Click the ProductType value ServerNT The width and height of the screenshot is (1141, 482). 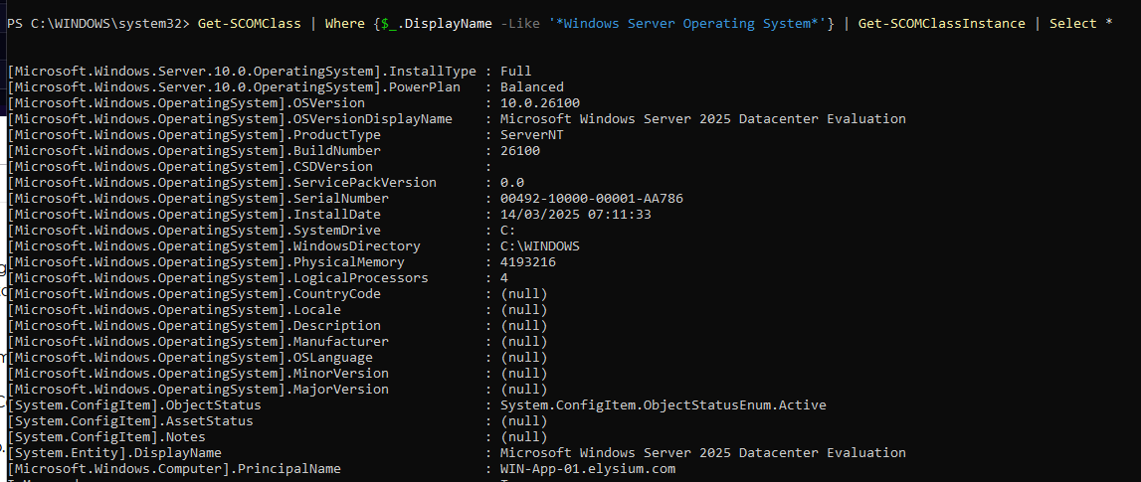[531, 135]
